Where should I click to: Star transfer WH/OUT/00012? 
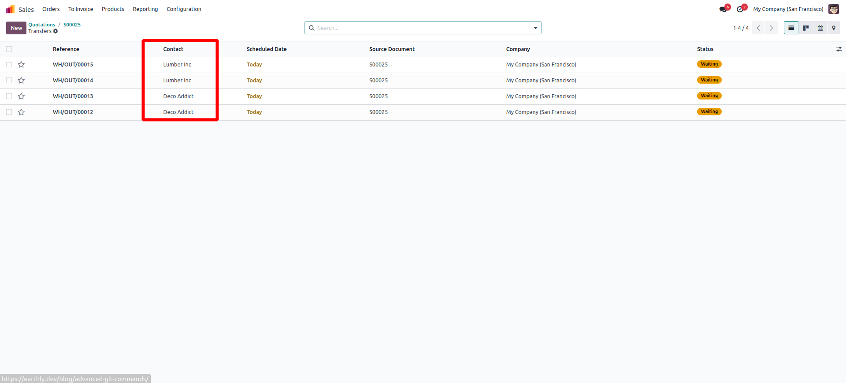click(21, 112)
